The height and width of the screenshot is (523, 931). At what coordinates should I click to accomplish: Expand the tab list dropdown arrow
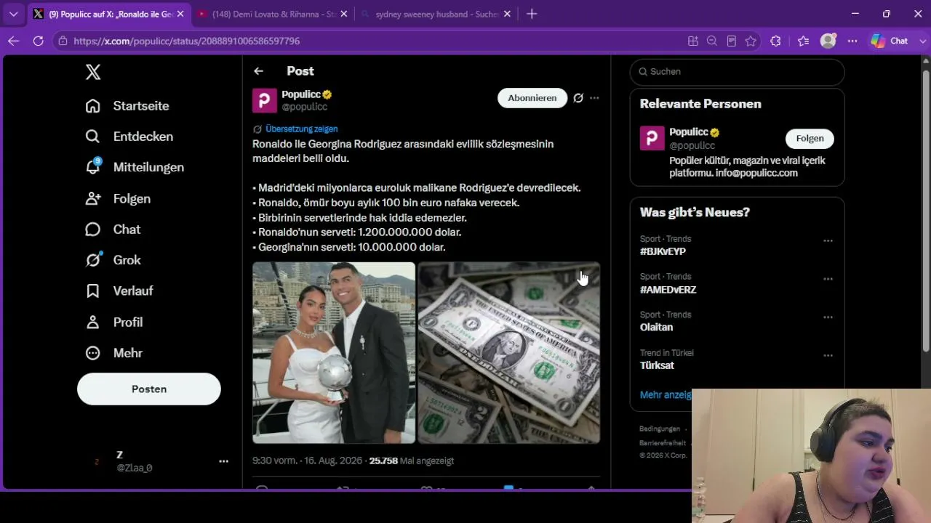coord(13,14)
